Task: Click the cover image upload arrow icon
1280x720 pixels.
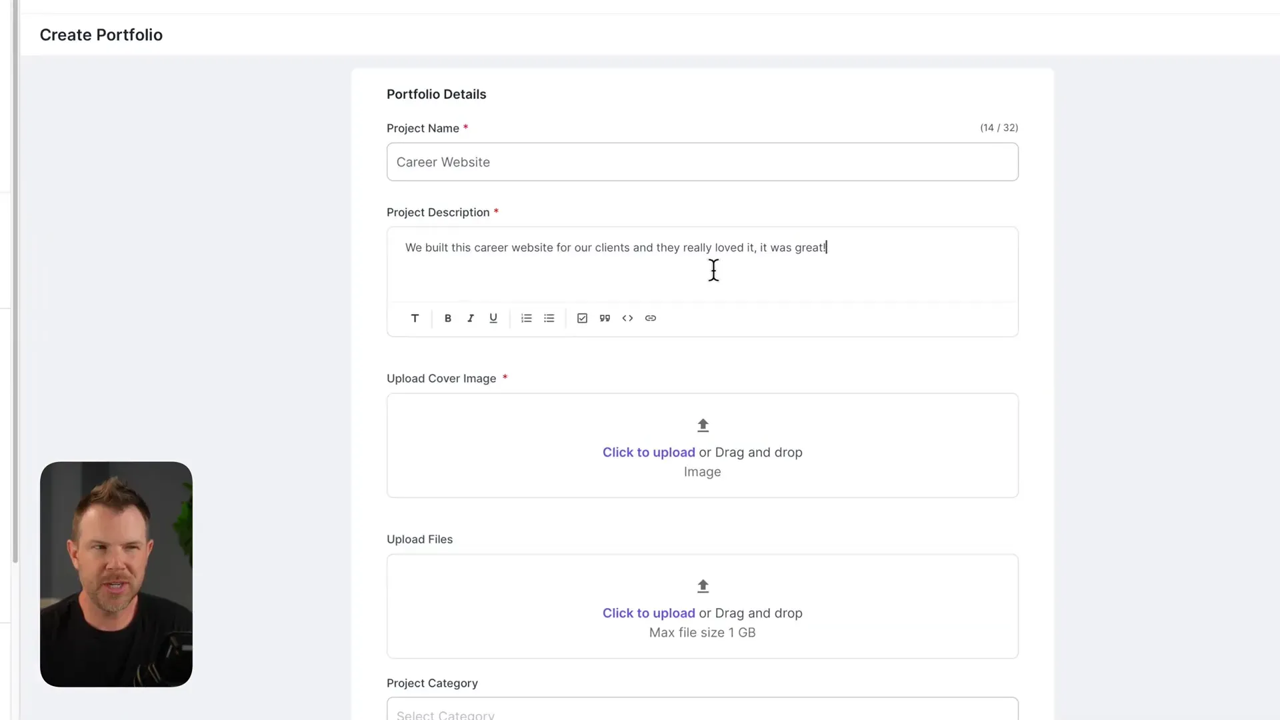Action: [703, 425]
